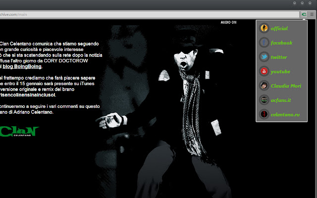Screen dimensions: 317x198
Task: Open the celentano.ru entry
Action: (285, 114)
